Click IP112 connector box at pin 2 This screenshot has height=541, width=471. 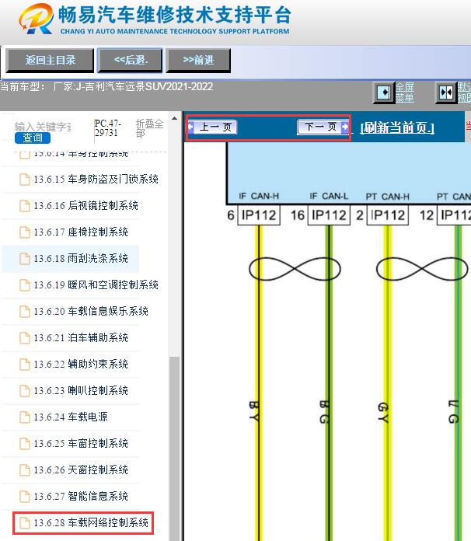pos(388,215)
